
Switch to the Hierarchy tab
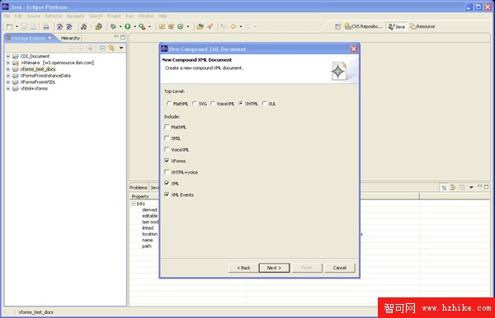pyautogui.click(x=70, y=38)
